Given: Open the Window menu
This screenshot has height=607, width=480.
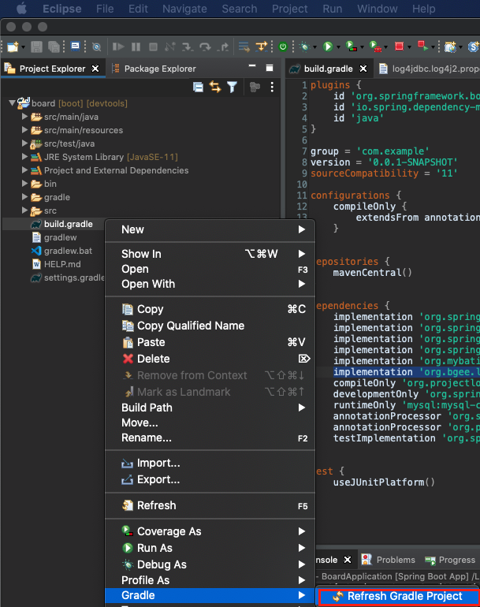Looking at the screenshot, I should [377, 9].
